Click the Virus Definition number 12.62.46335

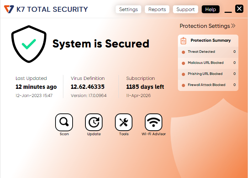pos(88,87)
